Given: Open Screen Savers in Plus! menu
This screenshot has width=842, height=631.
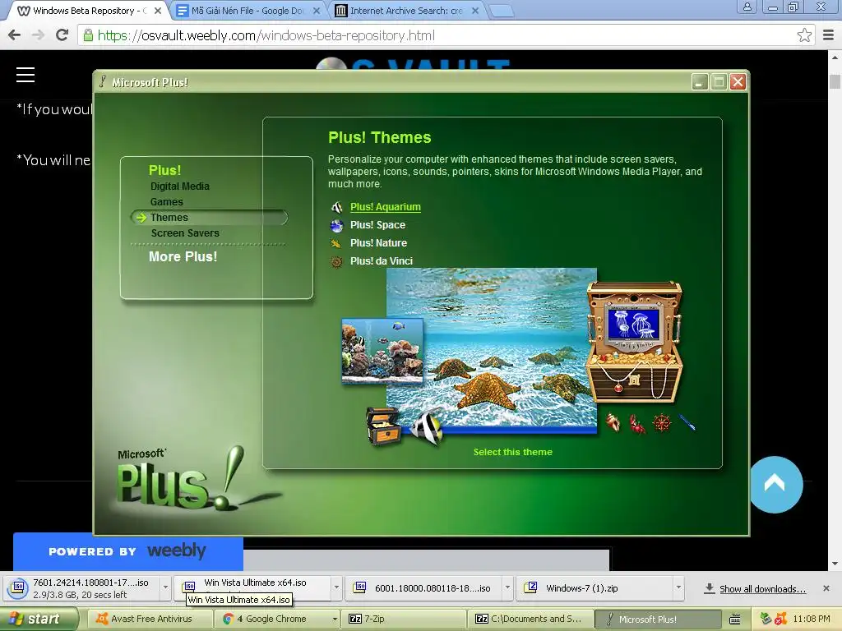Looking at the screenshot, I should point(185,233).
